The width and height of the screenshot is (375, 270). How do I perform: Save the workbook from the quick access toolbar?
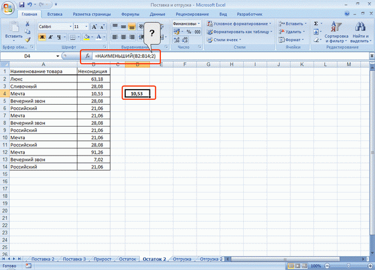click(x=22, y=5)
